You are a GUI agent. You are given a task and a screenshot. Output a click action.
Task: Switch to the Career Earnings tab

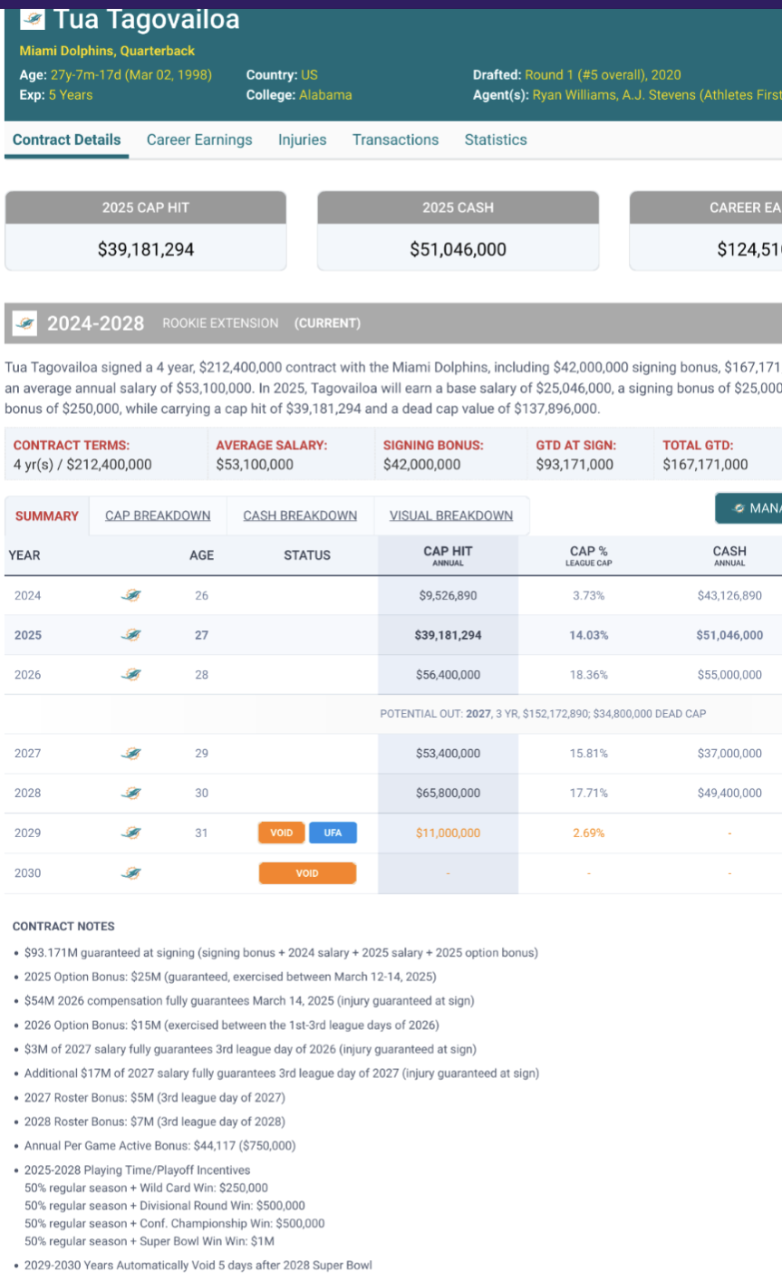(x=199, y=140)
